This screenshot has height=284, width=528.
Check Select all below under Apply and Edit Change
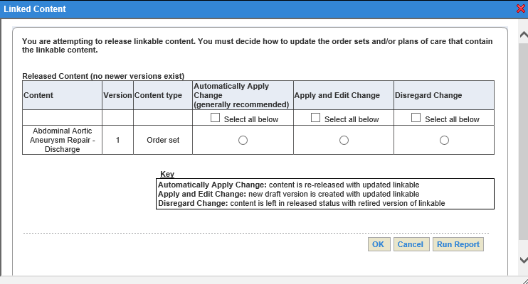click(315, 118)
